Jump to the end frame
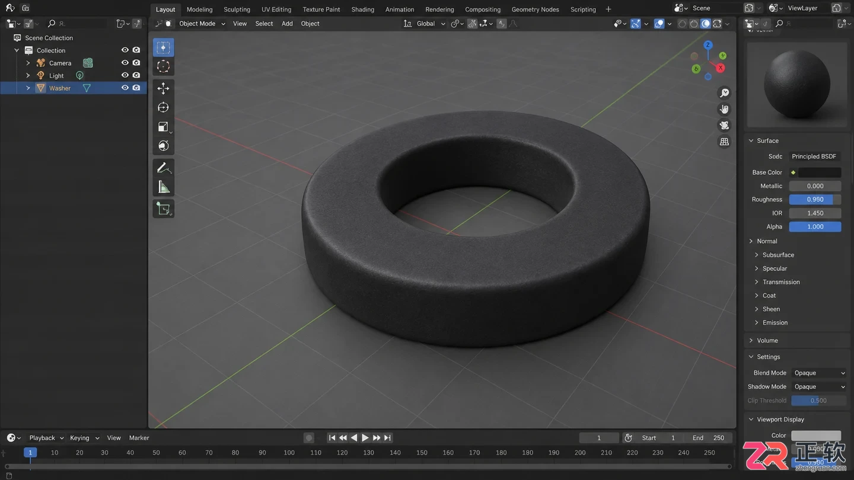854x480 pixels. pyautogui.click(x=387, y=438)
